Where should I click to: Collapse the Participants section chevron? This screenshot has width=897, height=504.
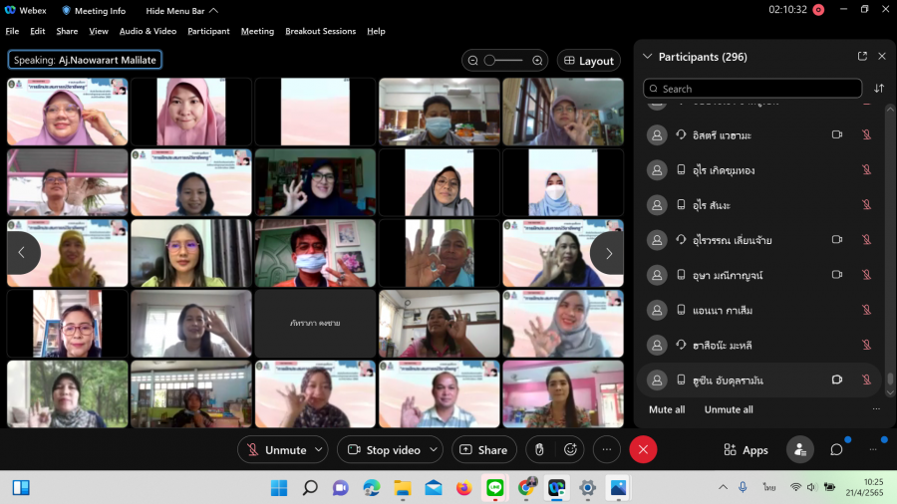(648, 57)
